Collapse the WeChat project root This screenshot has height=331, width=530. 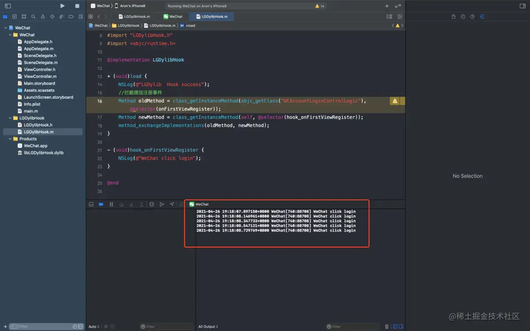click(6, 28)
